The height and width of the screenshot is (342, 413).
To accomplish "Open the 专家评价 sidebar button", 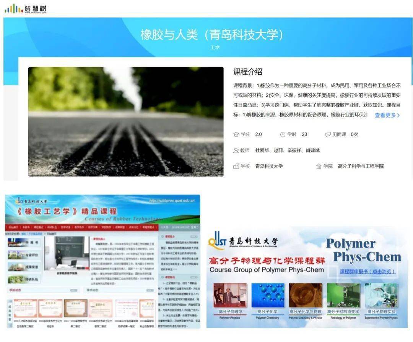I will [24, 255].
